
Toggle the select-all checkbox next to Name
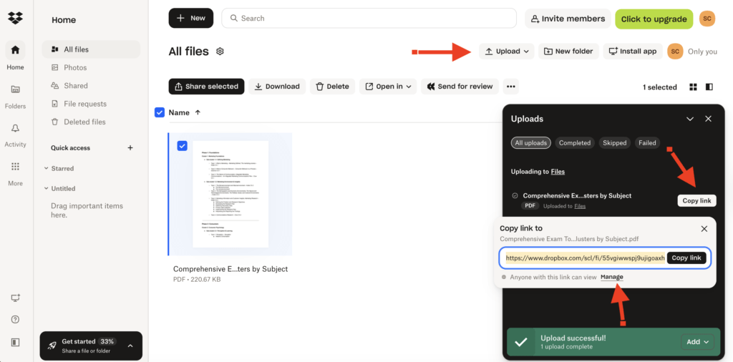click(x=160, y=112)
